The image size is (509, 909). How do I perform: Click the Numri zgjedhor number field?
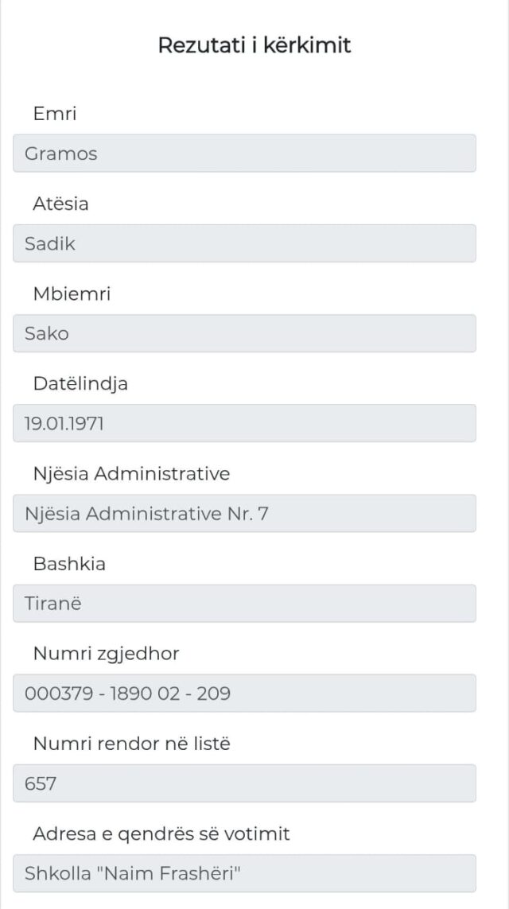coord(244,693)
